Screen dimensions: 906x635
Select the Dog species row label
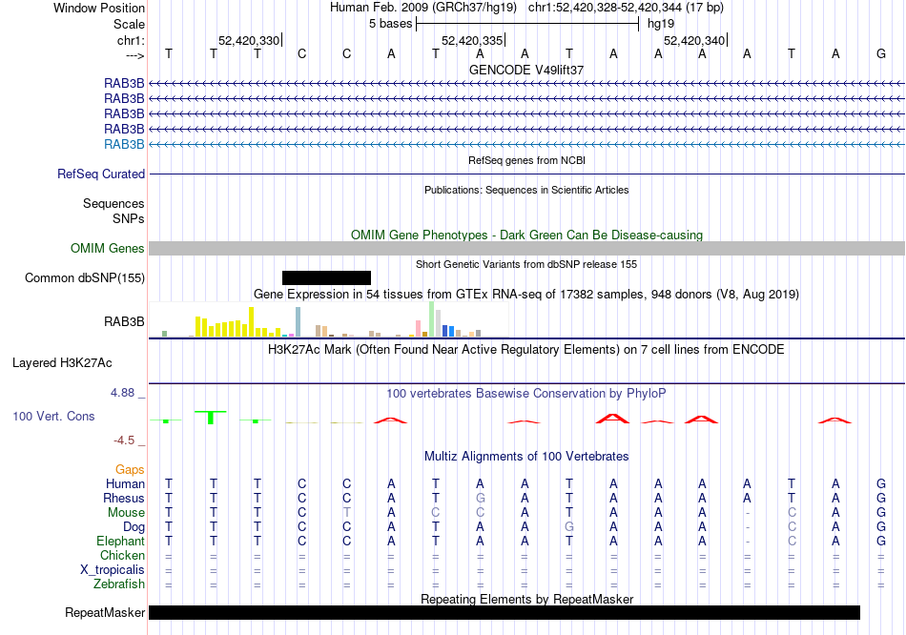(134, 527)
